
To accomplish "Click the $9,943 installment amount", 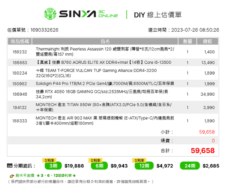I will [x=119, y=166].
